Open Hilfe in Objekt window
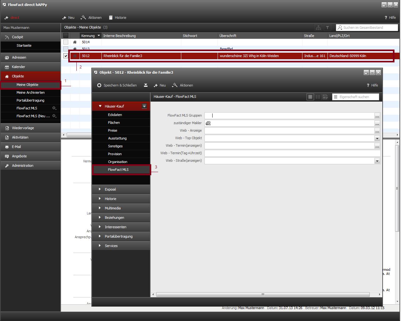 [372, 85]
